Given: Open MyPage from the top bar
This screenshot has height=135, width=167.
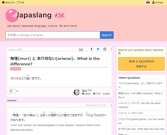Looking at the screenshot, I should pyautogui.click(x=158, y=2).
